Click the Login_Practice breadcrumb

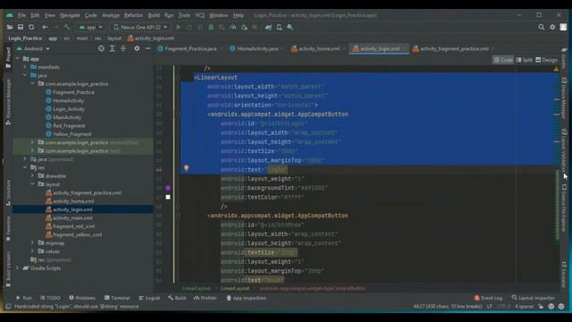pos(25,38)
